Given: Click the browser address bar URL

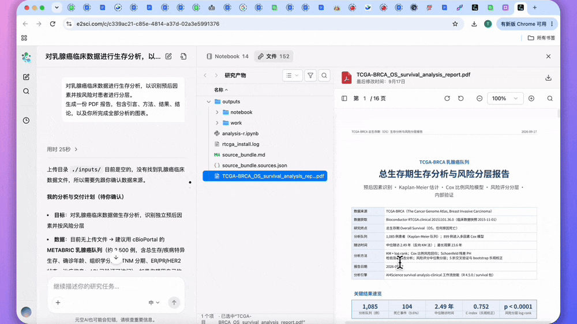Looking at the screenshot, I should (148, 24).
